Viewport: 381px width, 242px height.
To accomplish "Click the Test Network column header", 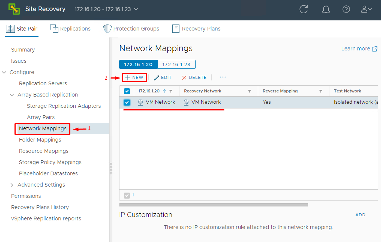I will tap(348, 91).
